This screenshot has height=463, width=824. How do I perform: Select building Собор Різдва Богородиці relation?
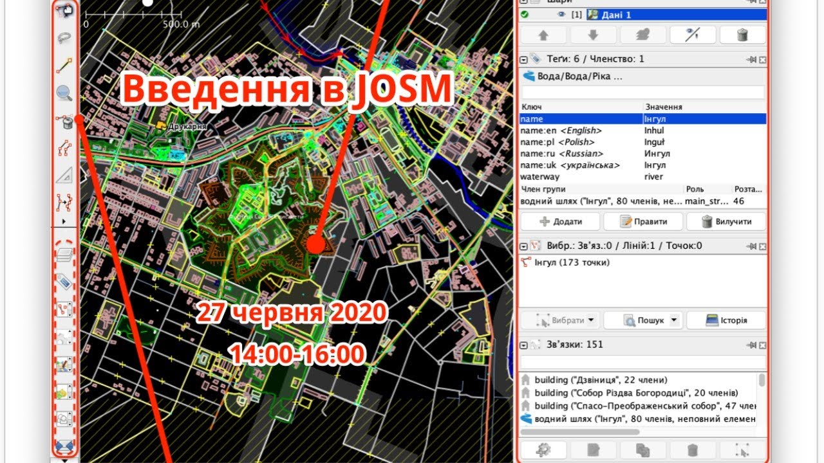(x=639, y=393)
